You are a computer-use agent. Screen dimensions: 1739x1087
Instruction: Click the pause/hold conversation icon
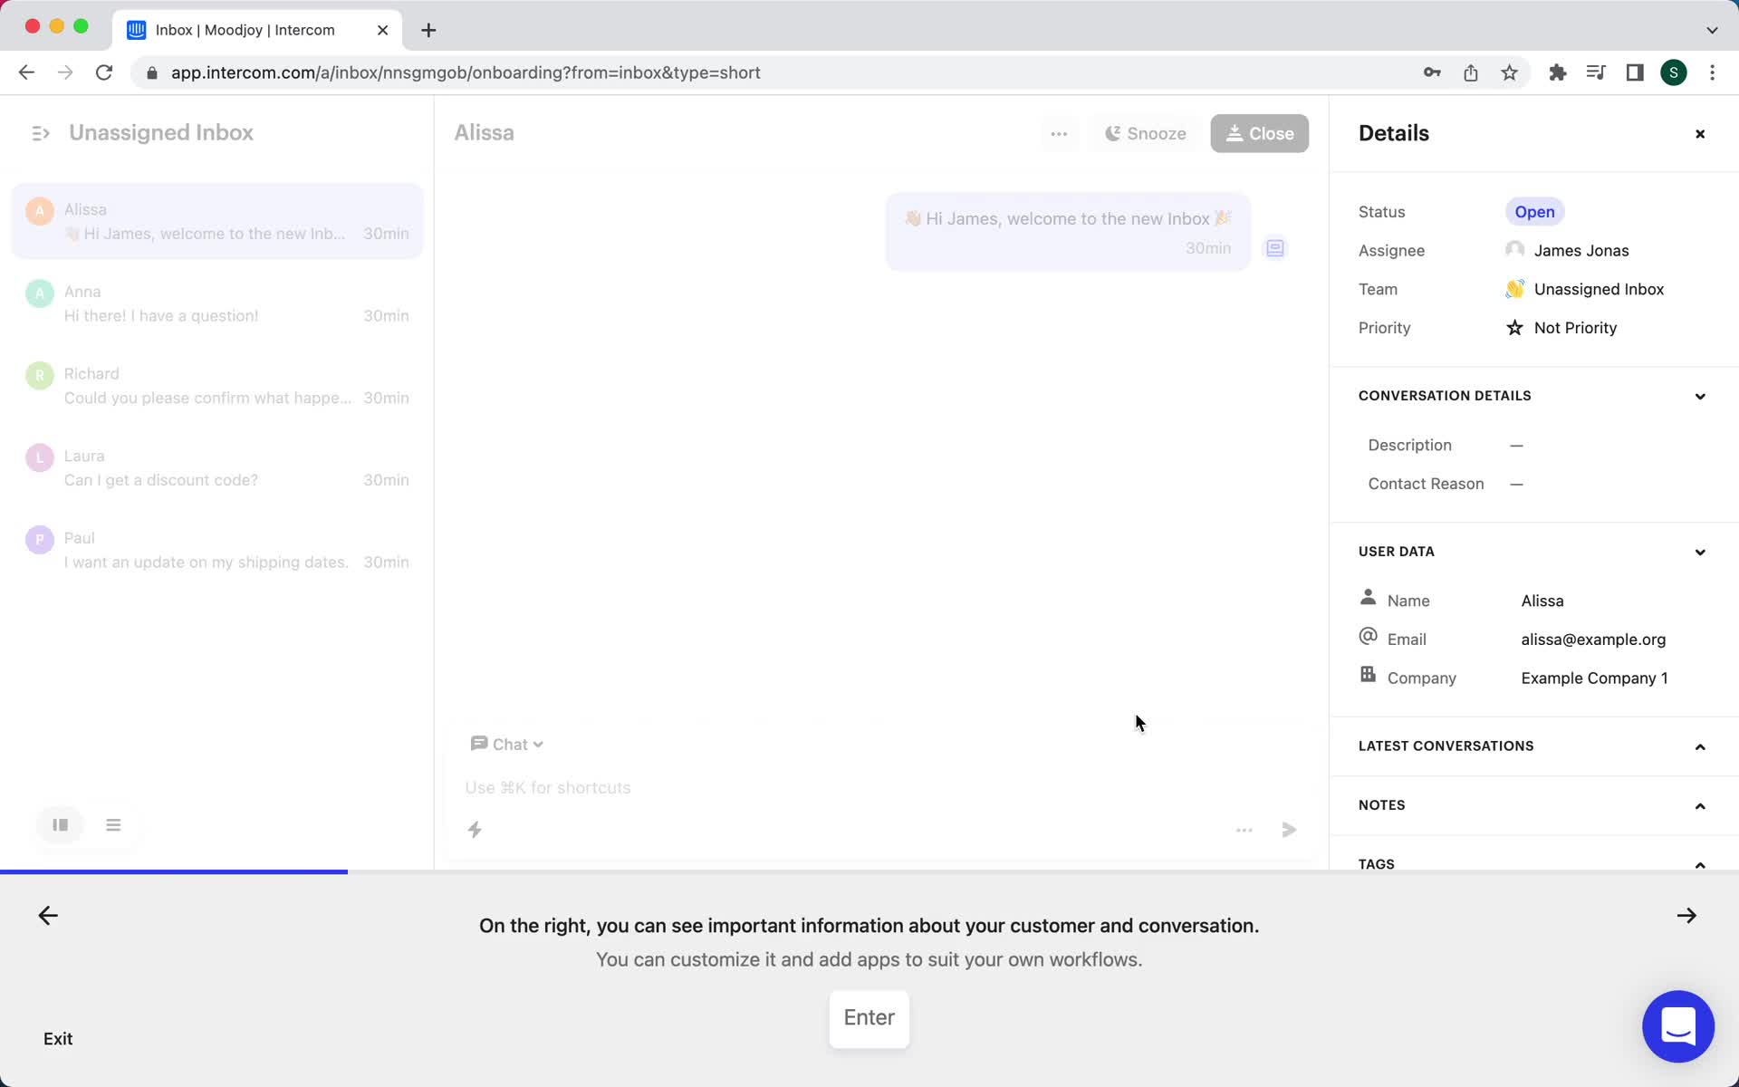[x=60, y=824]
